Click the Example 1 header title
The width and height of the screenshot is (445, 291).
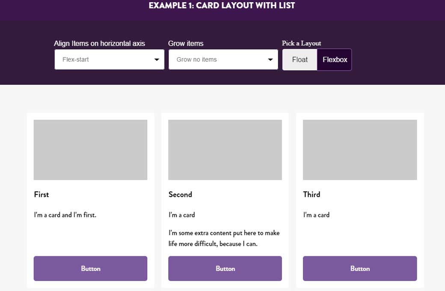coord(222,6)
